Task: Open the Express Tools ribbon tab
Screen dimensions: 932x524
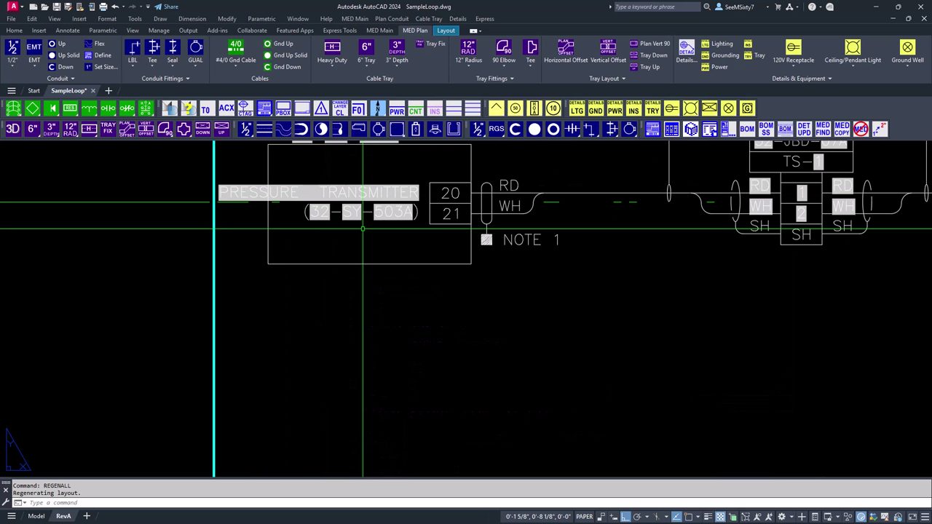Action: pyautogui.click(x=340, y=31)
